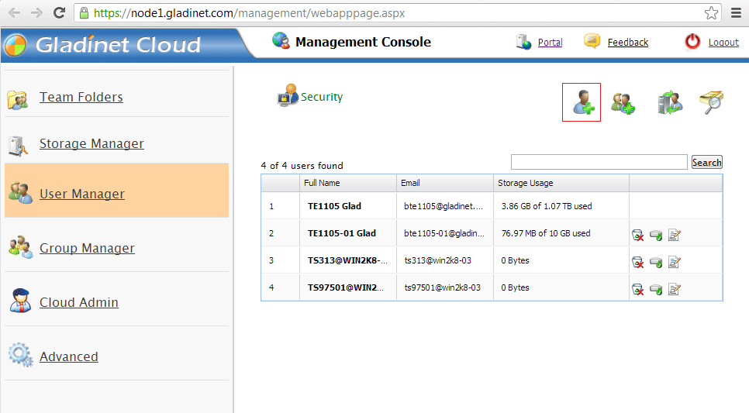Click the import users from server icon
749x413 pixels.
[x=670, y=102]
